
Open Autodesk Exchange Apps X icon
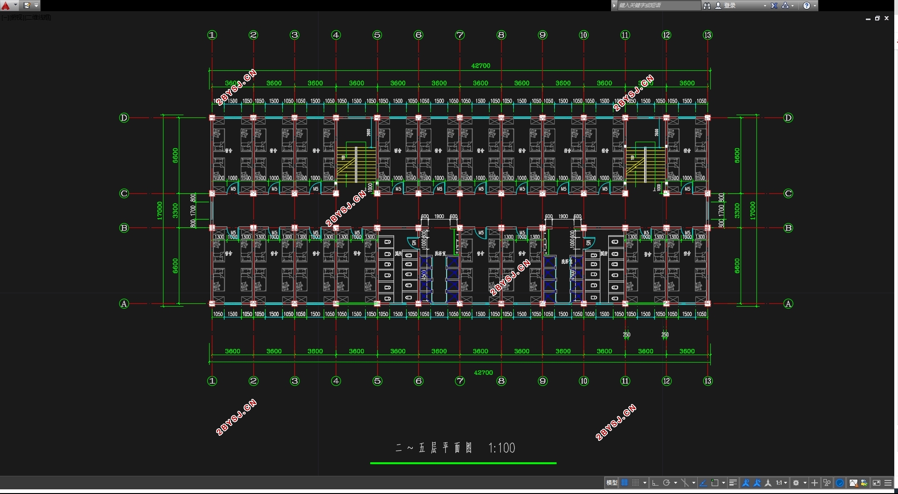pyautogui.click(x=774, y=6)
